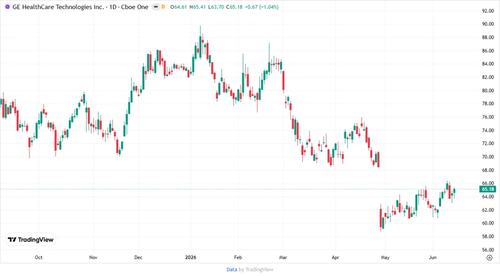500x276 pixels.
Task: Click the 86.00 price axis label
Action: click(x=488, y=51)
